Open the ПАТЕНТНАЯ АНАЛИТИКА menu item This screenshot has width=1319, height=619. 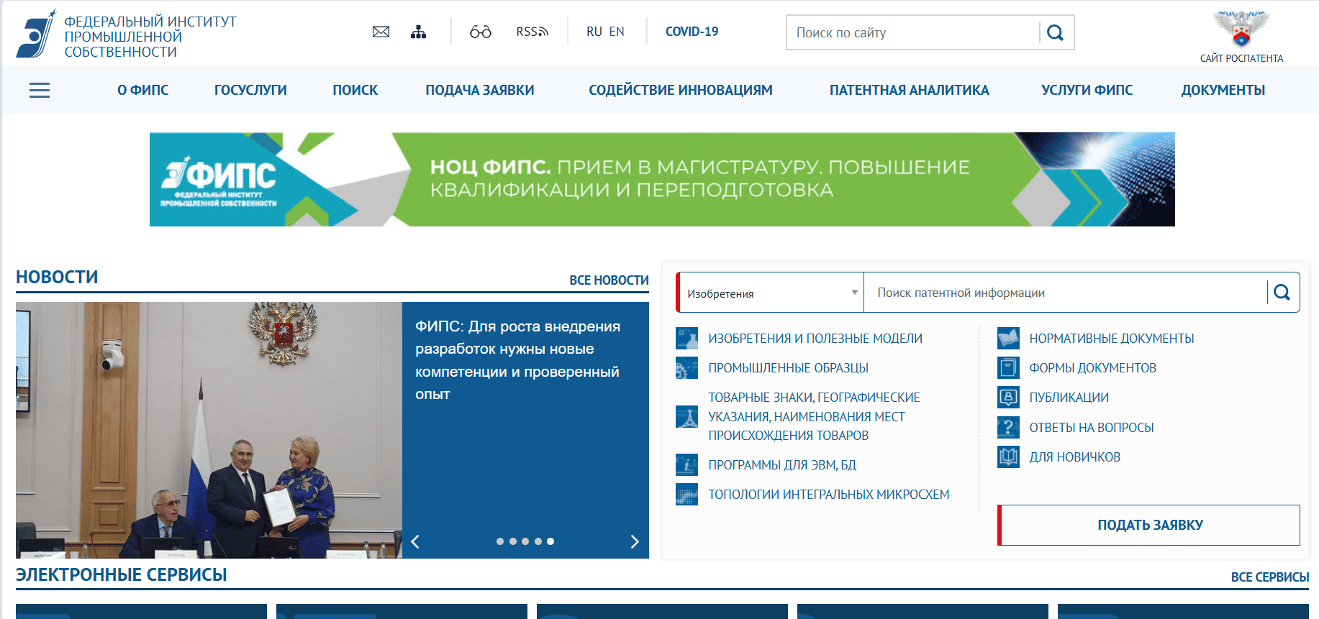click(909, 90)
